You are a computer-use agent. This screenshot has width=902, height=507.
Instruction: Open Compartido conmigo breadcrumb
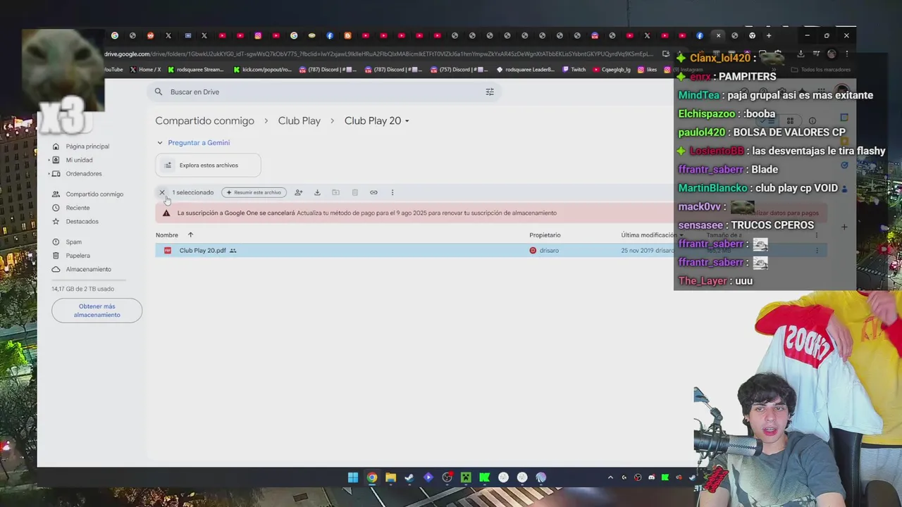pos(204,120)
